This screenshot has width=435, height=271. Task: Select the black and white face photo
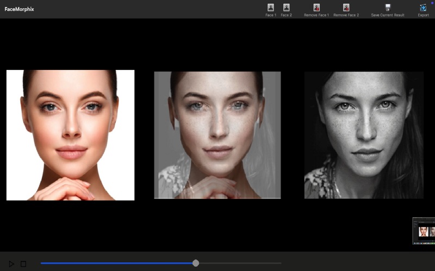pos(364,135)
